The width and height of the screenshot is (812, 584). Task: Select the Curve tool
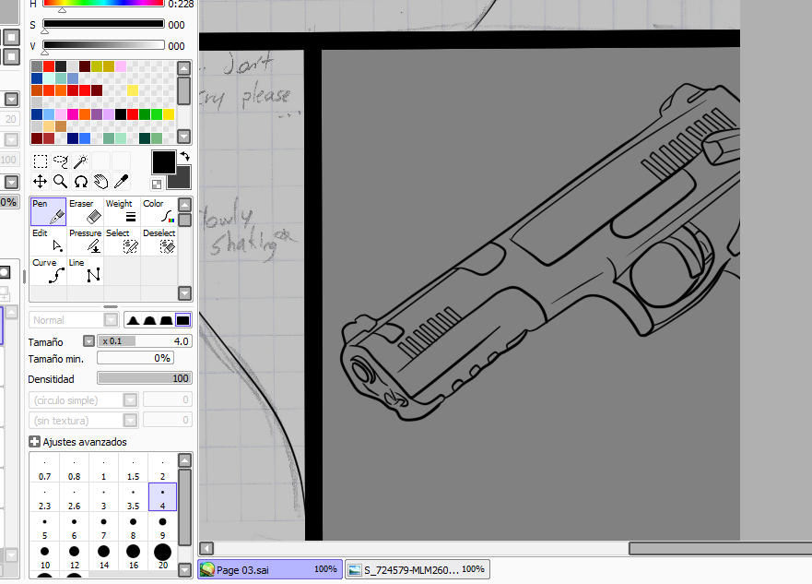48,270
